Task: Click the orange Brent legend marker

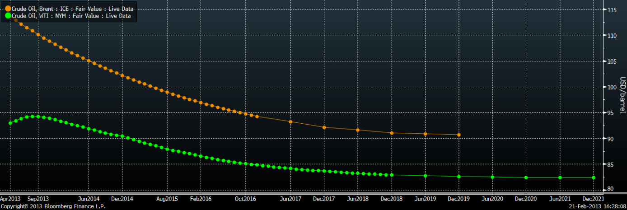Action: pos(8,9)
